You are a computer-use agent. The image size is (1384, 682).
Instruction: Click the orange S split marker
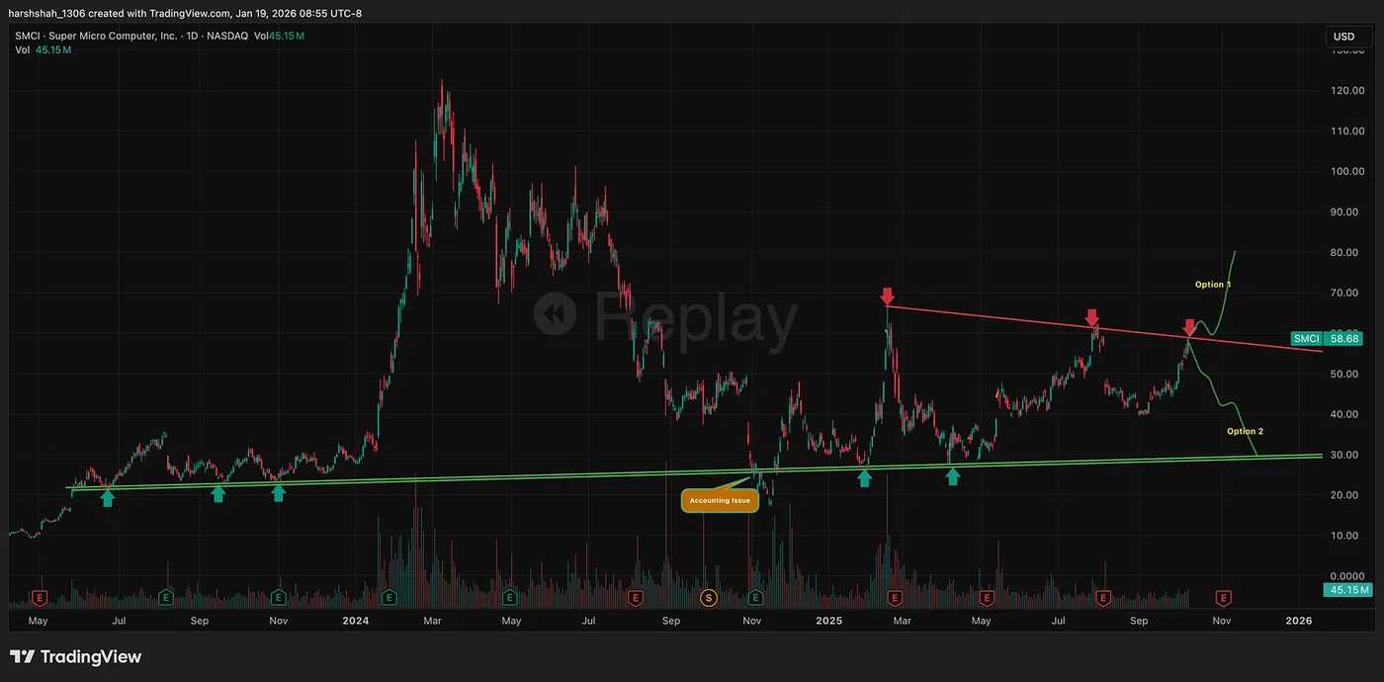[708, 598]
